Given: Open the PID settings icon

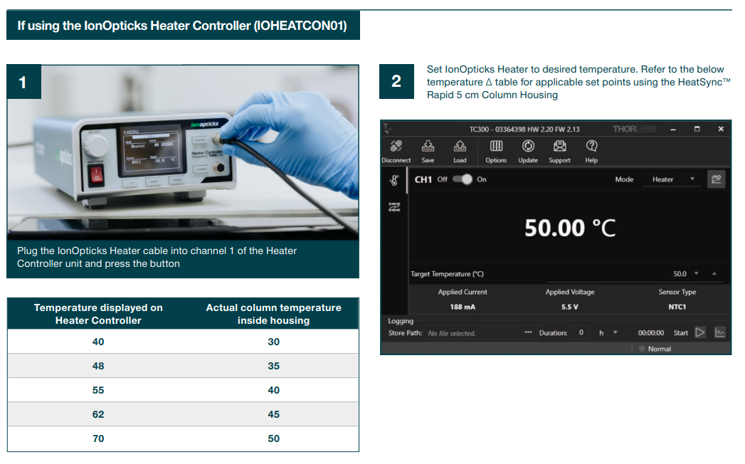Looking at the screenshot, I should [x=717, y=179].
